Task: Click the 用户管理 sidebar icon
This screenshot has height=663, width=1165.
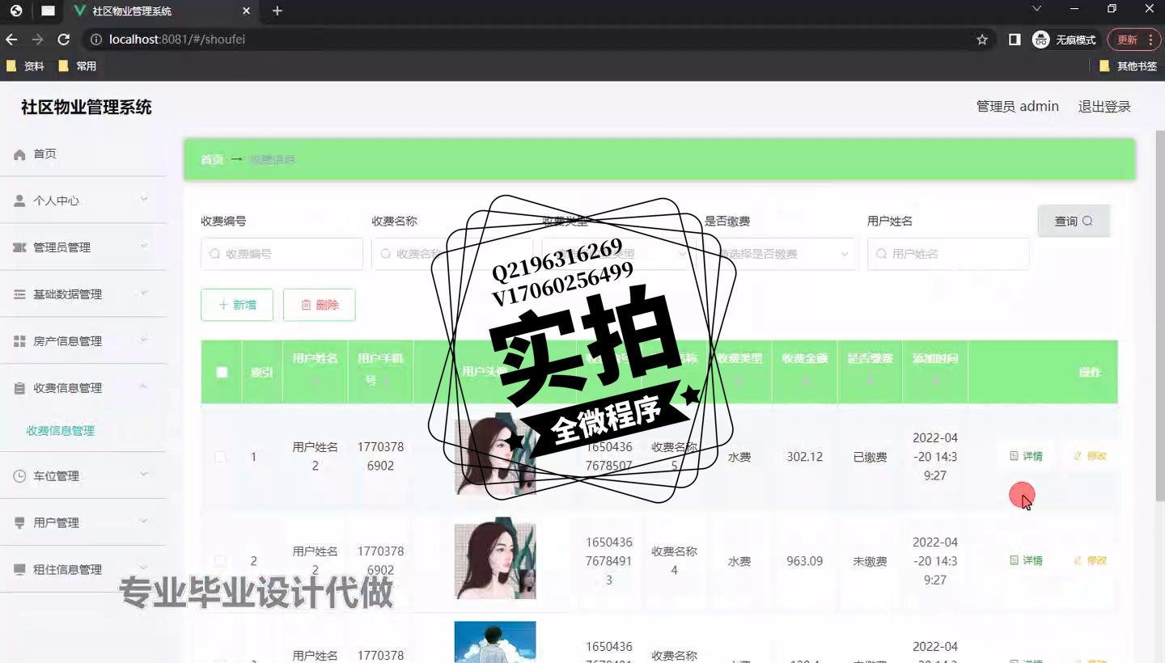Action: pyautogui.click(x=20, y=523)
